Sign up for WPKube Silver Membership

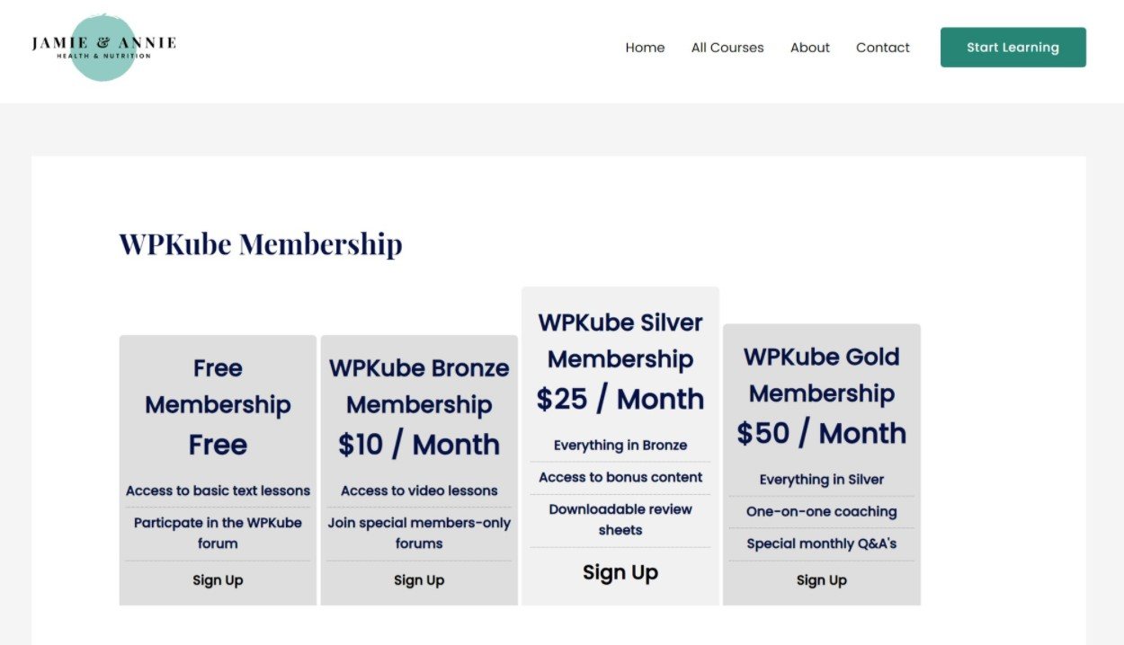pos(620,572)
